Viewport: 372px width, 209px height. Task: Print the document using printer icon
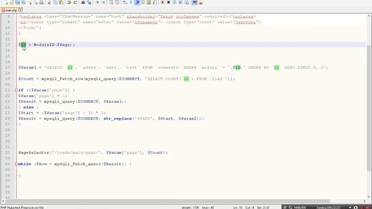click(x=41, y=2)
